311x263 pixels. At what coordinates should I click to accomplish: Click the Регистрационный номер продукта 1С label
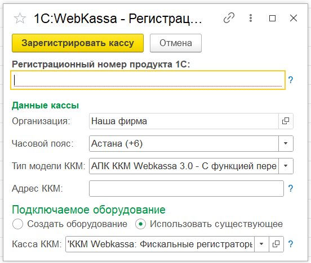[101, 64]
